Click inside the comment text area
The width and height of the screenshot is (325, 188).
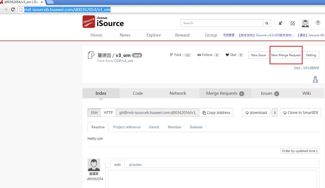tap(212, 179)
